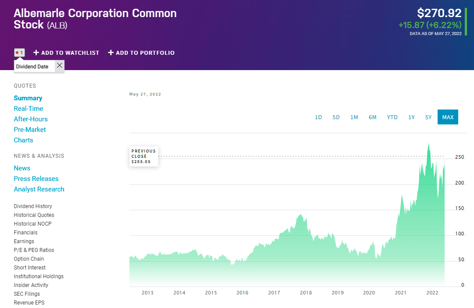The height and width of the screenshot is (308, 474).
Task: Show the 1Y price chart
Action: click(x=411, y=117)
